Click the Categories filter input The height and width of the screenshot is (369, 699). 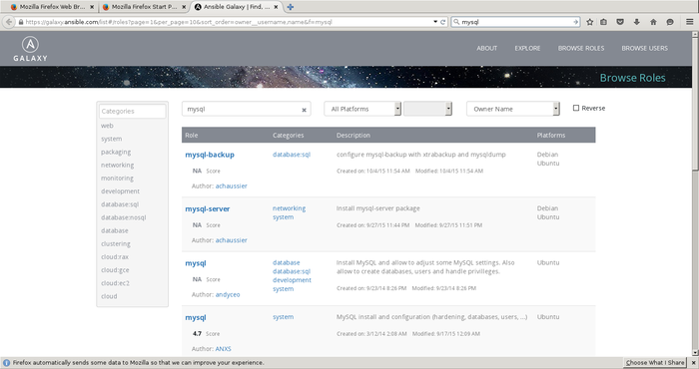pos(132,112)
